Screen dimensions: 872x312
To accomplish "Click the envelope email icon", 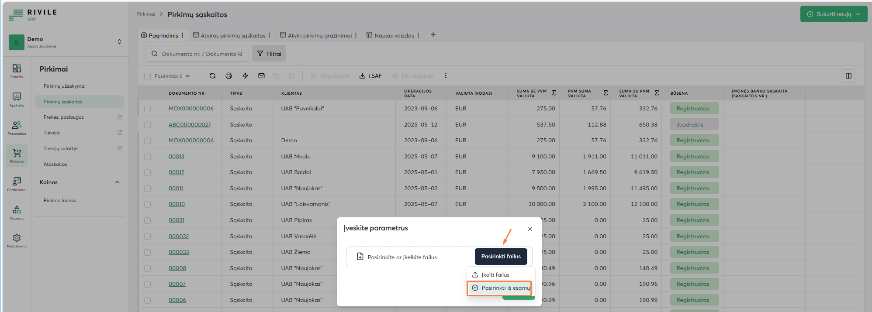I will pyautogui.click(x=261, y=76).
